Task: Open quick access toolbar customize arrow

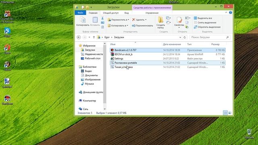Action: point(91,7)
